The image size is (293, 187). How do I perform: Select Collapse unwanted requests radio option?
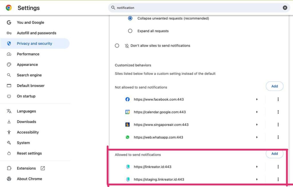(x=130, y=18)
